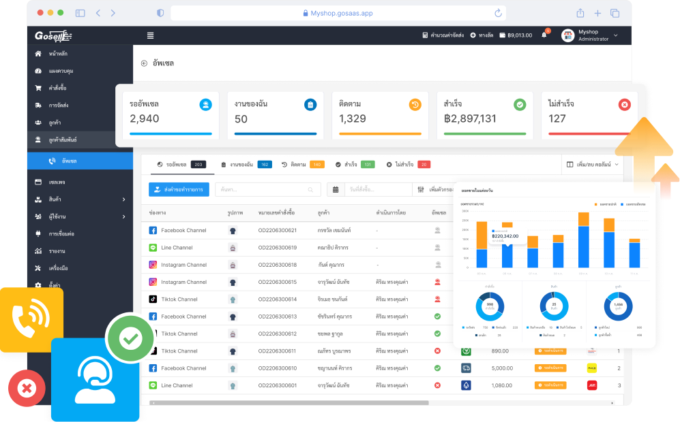
Task: Switch to the สำเร็จ tab
Action: click(354, 164)
